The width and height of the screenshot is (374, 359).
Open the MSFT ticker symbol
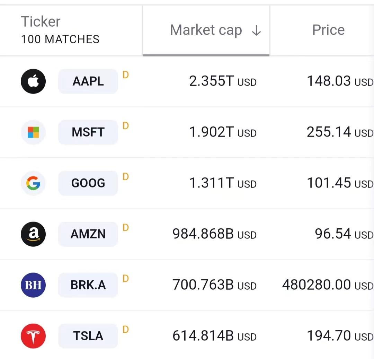(88, 132)
